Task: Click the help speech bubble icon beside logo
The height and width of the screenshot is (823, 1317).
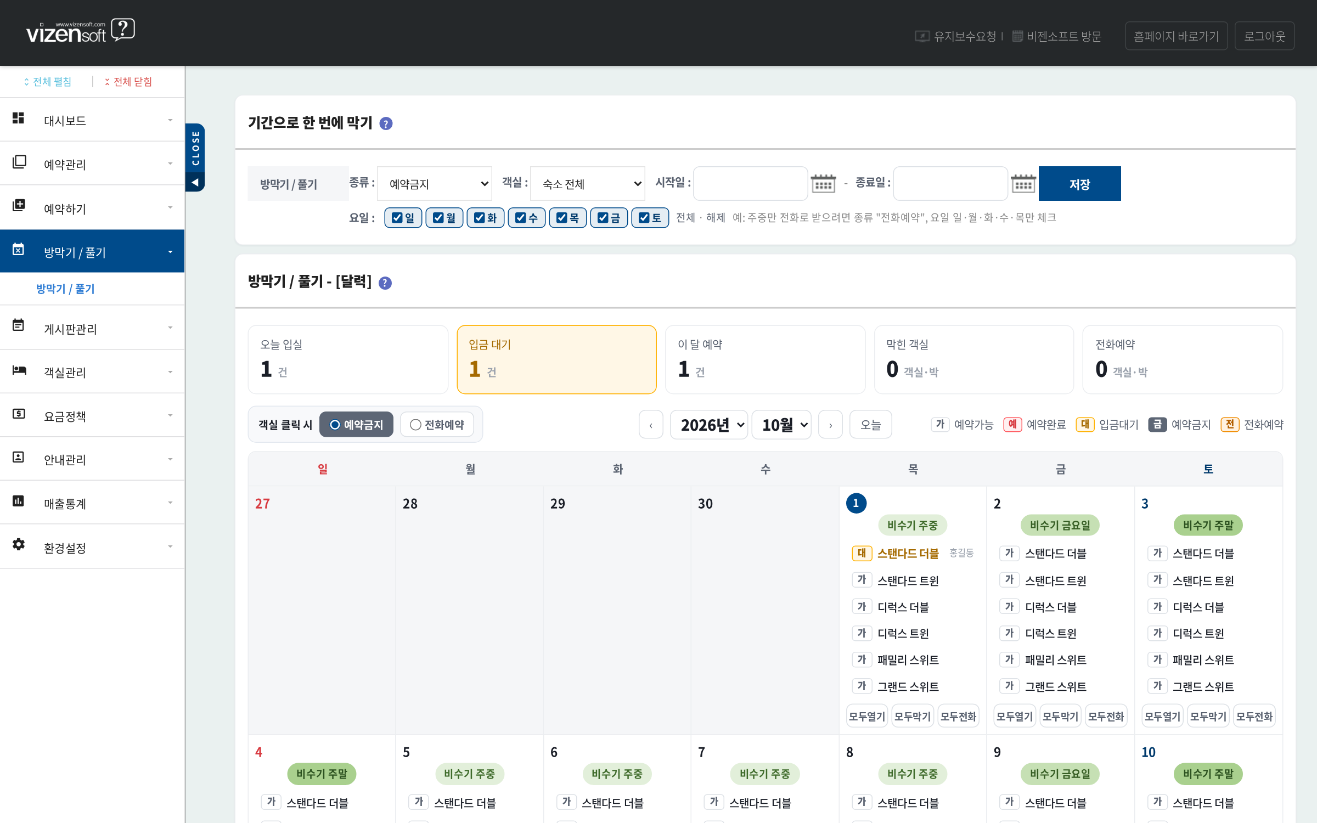Action: click(123, 30)
